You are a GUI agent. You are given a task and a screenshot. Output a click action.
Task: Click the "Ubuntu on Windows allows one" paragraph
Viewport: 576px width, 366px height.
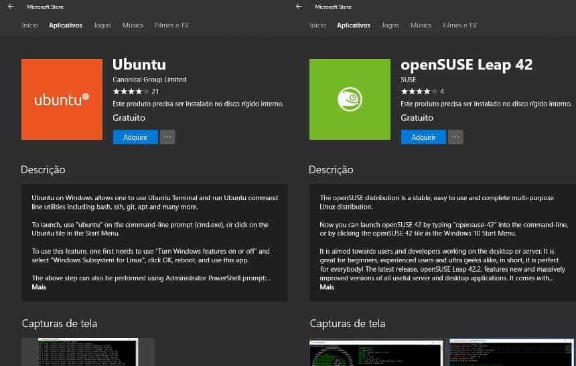tap(155, 202)
